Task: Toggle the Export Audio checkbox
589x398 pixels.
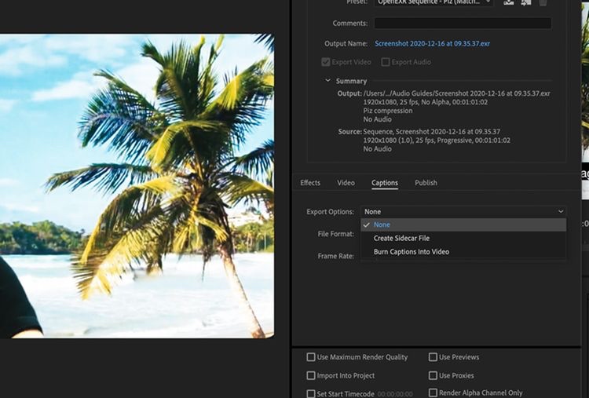Action: click(386, 62)
